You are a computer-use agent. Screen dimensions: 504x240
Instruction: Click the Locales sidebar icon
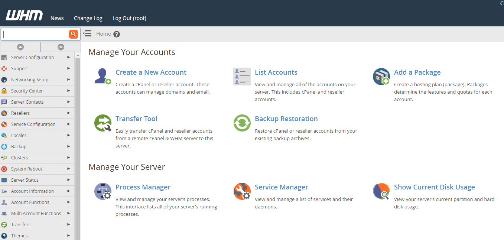click(x=4, y=136)
